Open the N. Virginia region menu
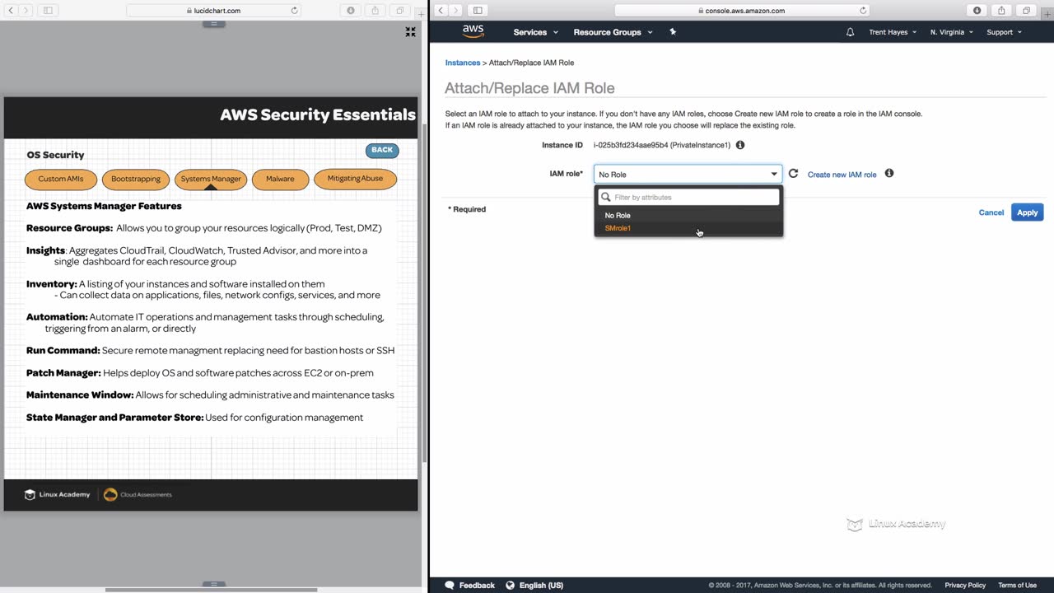 click(951, 32)
